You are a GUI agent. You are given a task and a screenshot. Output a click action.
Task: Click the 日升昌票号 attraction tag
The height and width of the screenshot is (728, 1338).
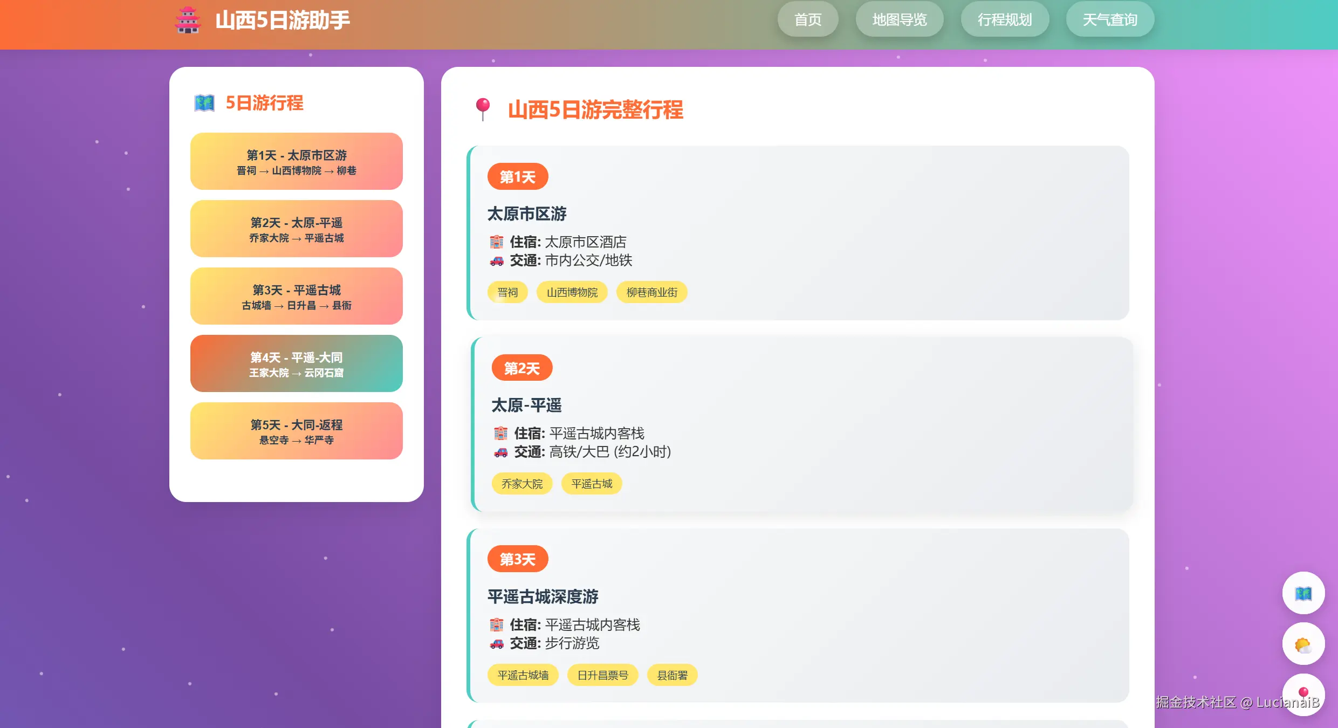tap(602, 675)
